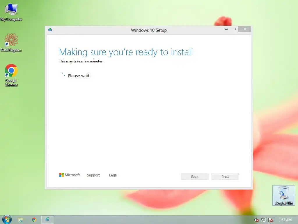Image resolution: width=298 pixels, height=224 pixels.
Task: Click the 1:55 AM system clock
Action: [x=285, y=220]
